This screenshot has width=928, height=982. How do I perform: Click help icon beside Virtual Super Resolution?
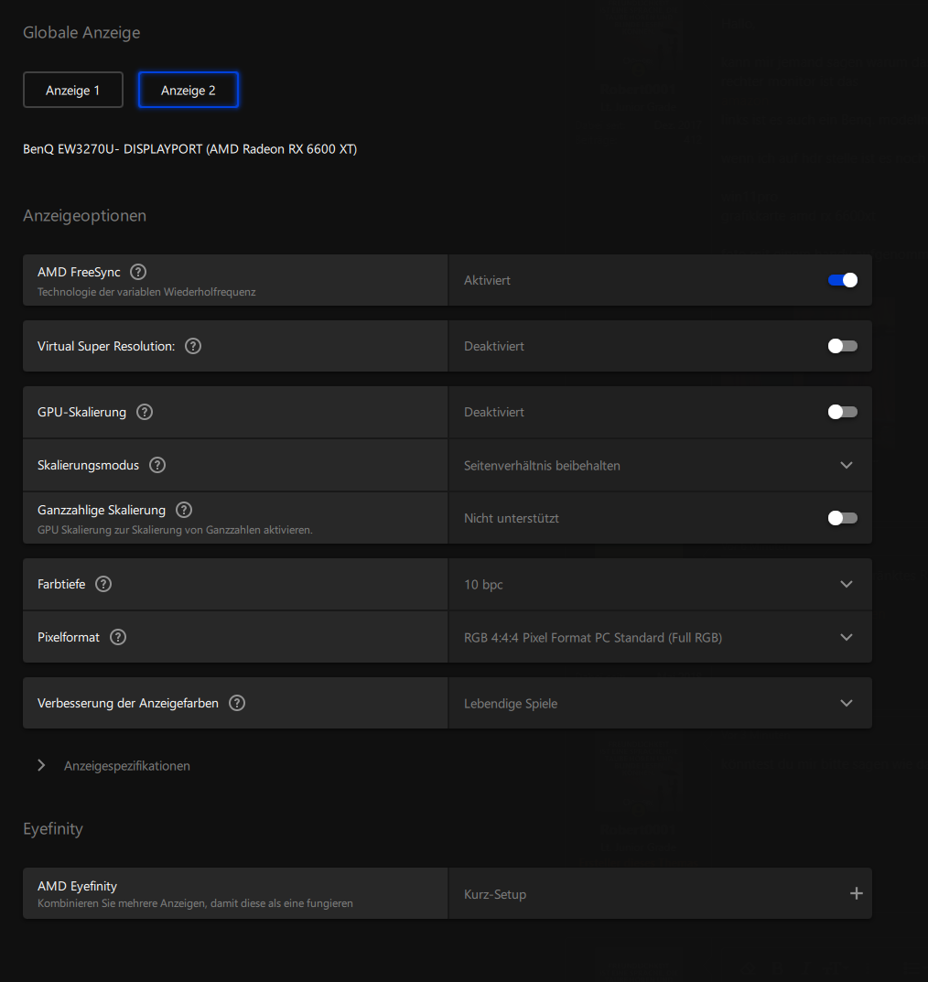tap(193, 346)
